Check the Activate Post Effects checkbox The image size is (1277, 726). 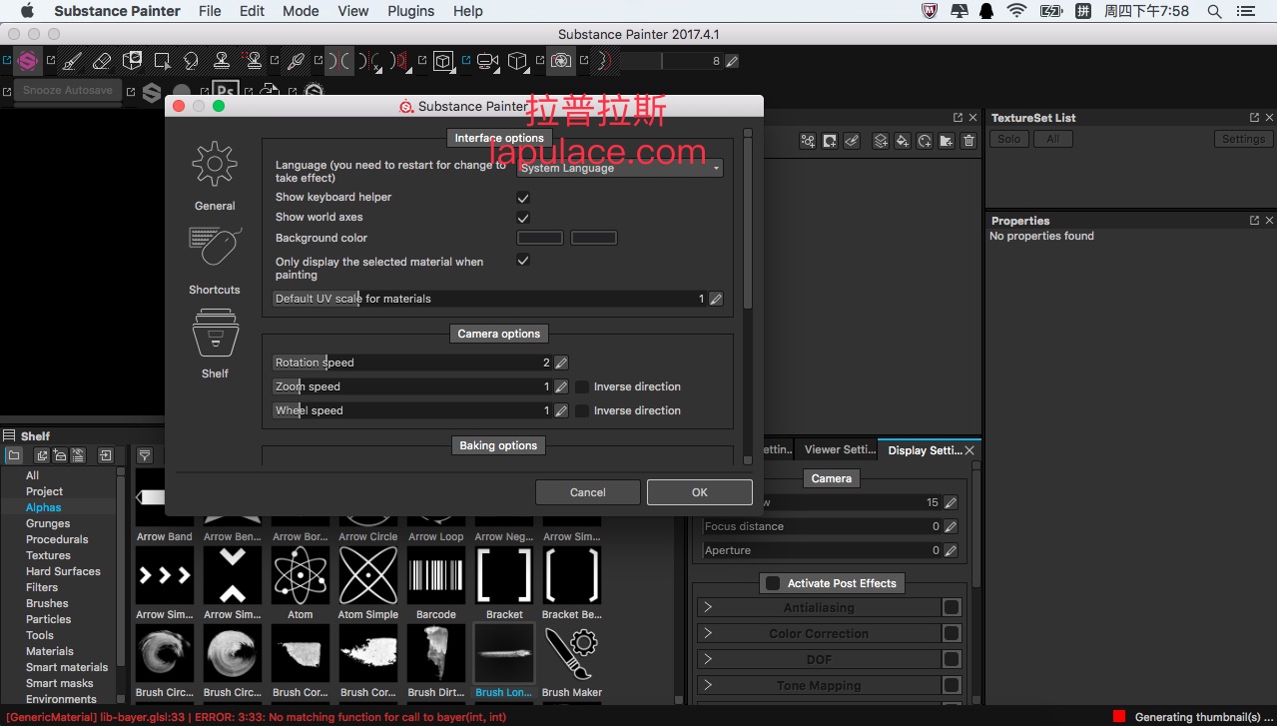click(772, 583)
